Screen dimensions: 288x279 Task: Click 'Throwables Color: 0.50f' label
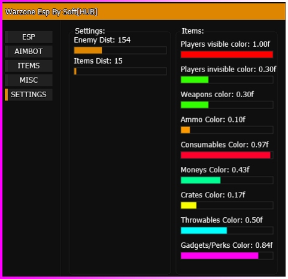[x=222, y=220]
